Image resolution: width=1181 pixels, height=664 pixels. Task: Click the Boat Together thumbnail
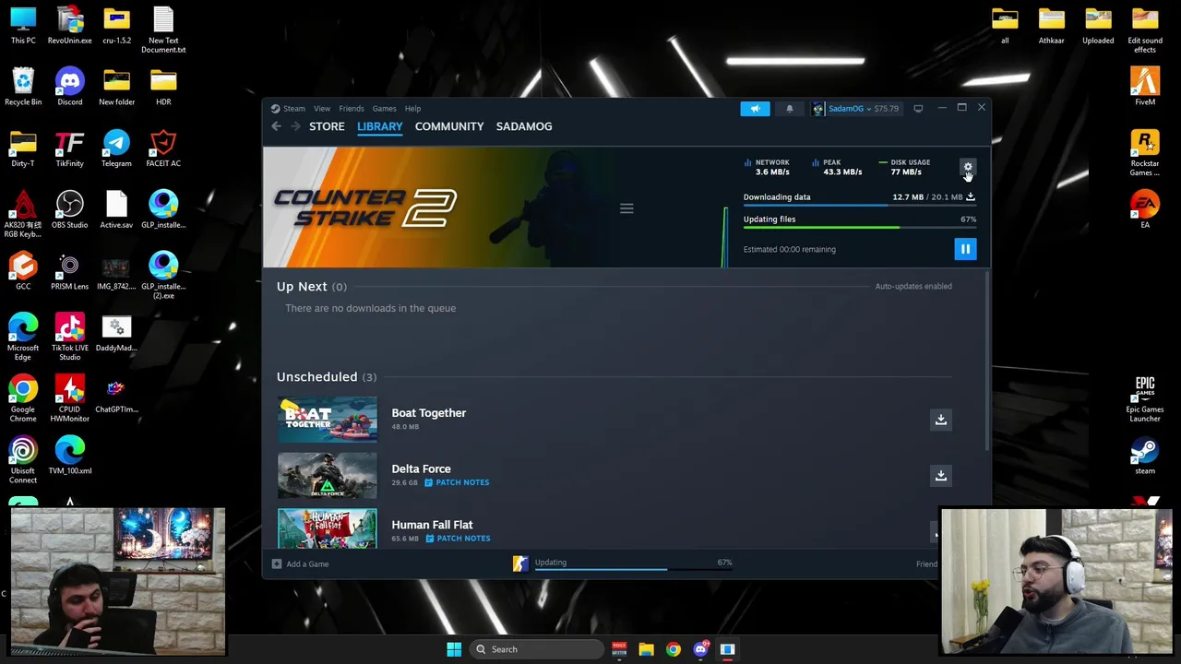pyautogui.click(x=328, y=420)
